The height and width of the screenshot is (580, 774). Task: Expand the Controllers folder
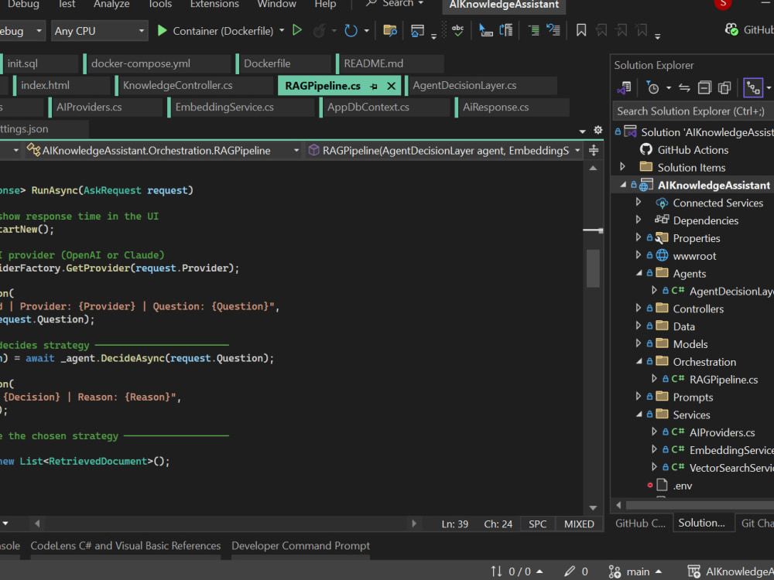639,309
